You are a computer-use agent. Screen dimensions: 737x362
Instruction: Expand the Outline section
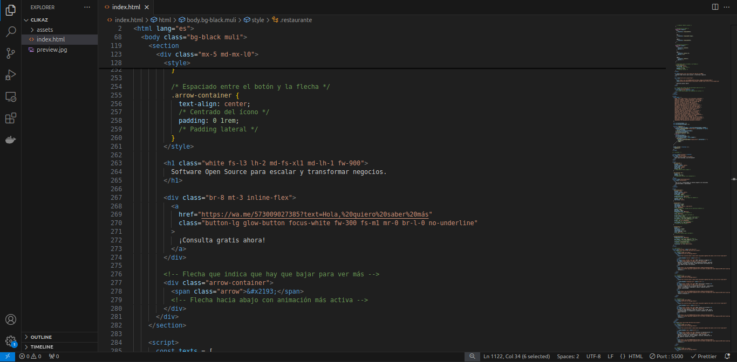[59, 337]
